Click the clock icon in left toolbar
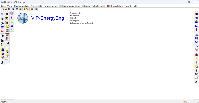This screenshot has height=103, width=199. point(2,23)
